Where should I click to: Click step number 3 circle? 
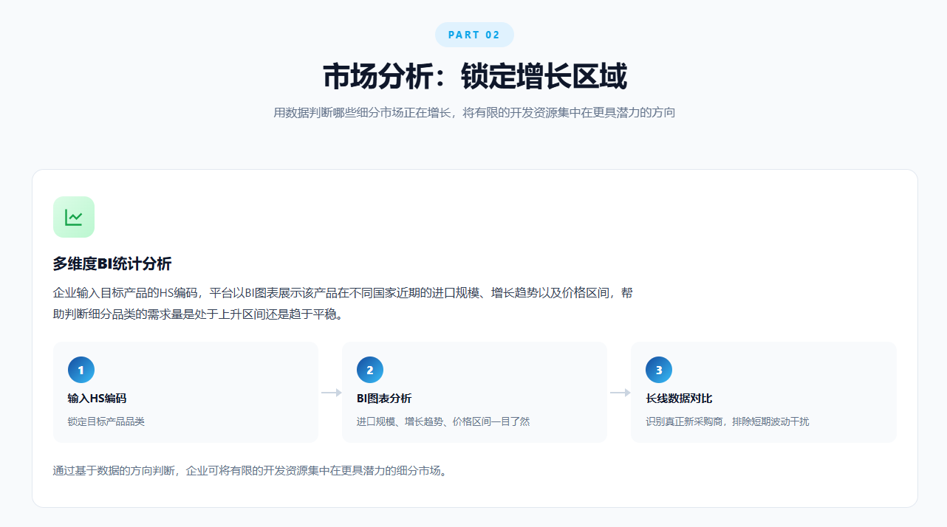[x=659, y=370]
